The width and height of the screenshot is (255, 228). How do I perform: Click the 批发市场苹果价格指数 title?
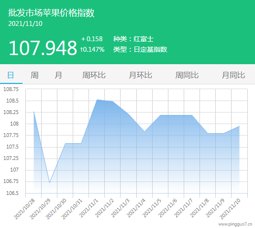[x=51, y=13]
